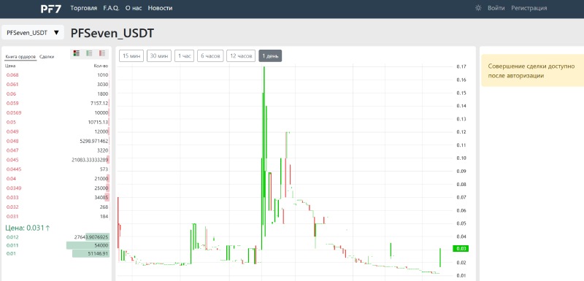Click the quantity 5298.971462
The height and width of the screenshot is (281, 584).
[94, 141]
